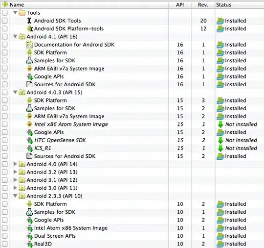Tick the Tools group checkbox
The height and width of the screenshot is (248, 264).
[5, 13]
